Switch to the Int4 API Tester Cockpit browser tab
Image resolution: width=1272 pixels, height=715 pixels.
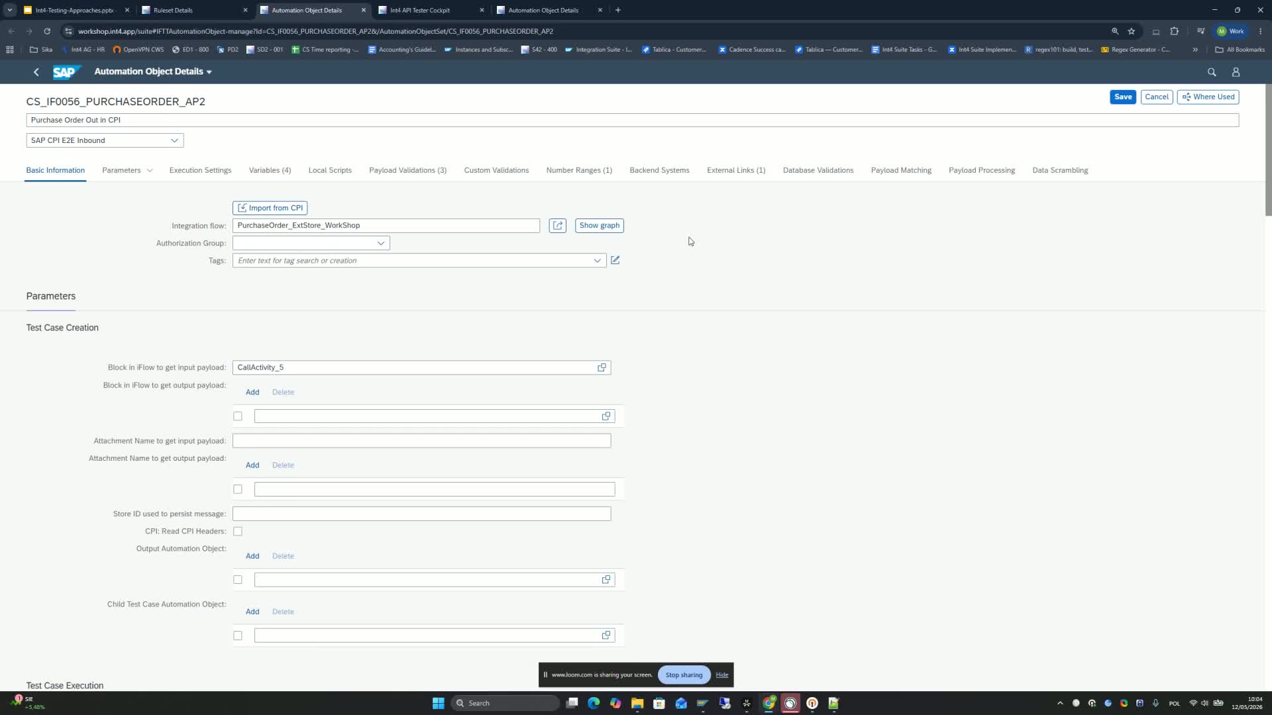point(431,10)
